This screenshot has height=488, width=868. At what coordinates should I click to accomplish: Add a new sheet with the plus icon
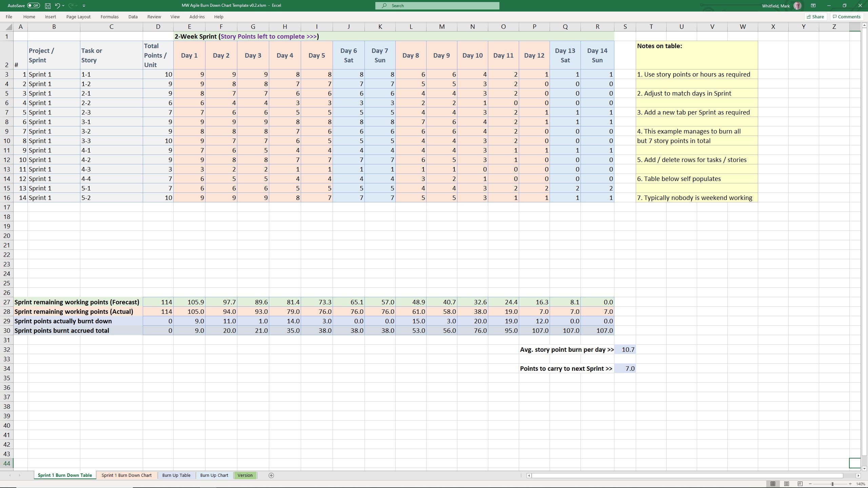pyautogui.click(x=271, y=475)
